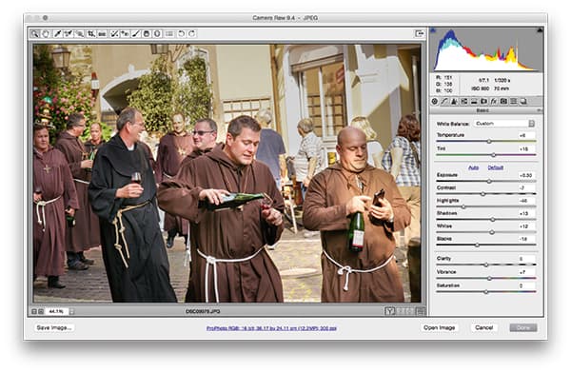Screen dimensions: 571x373
Task: Open the Basic panel flyout menu
Action: (540, 110)
